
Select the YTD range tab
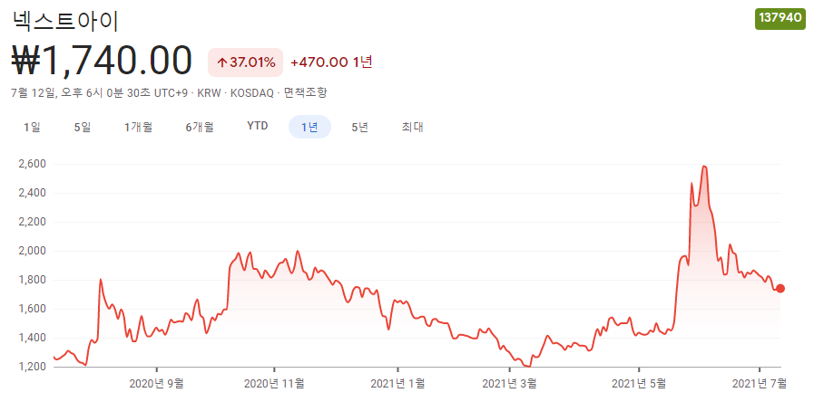tap(258, 127)
